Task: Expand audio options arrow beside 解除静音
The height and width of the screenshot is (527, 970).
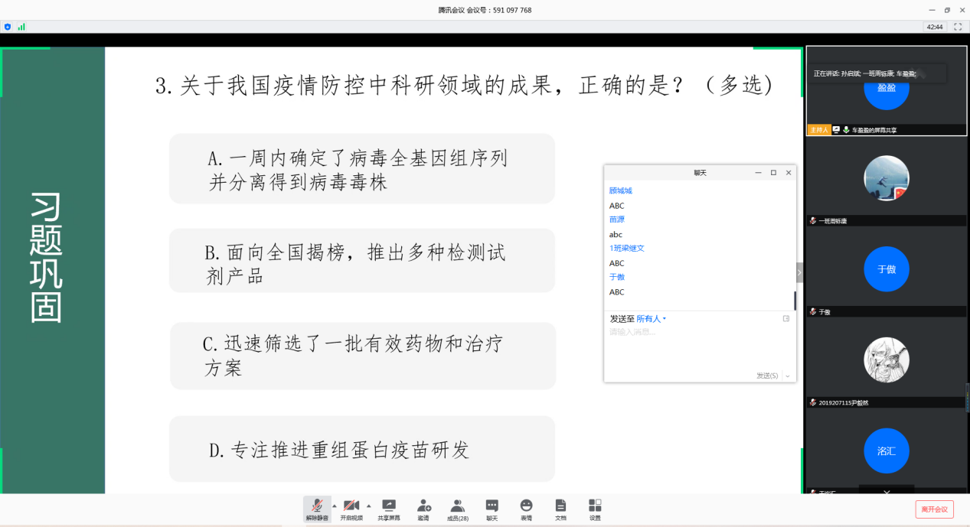Action: 334,506
